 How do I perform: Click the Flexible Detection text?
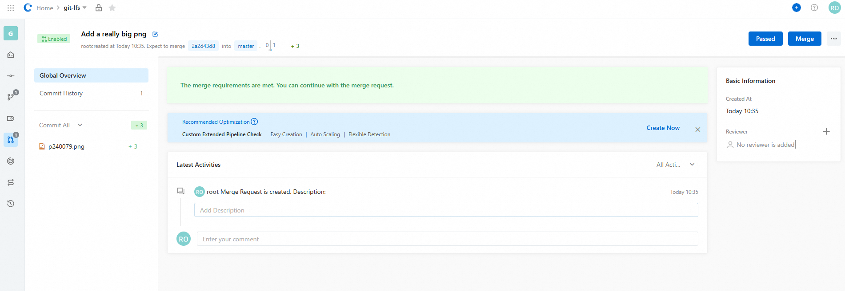coord(369,134)
